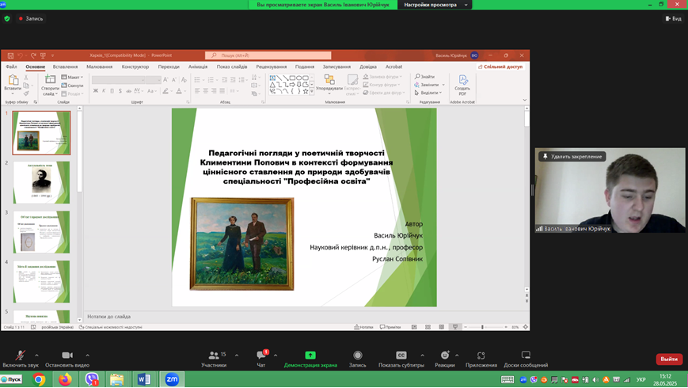688x388 pixels.
Task: Click the redo icon in PowerPoint title bar
Action: click(x=33, y=55)
